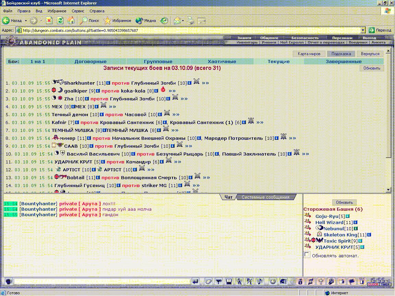
Task: Open the Избранное menu in menu bar
Action: click(x=57, y=11)
